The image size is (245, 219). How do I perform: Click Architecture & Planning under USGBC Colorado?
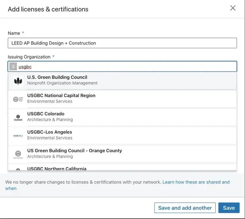[x=50, y=119]
